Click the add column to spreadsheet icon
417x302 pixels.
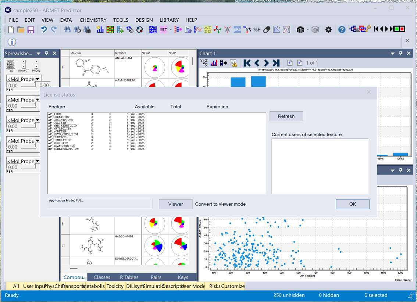[120, 29]
